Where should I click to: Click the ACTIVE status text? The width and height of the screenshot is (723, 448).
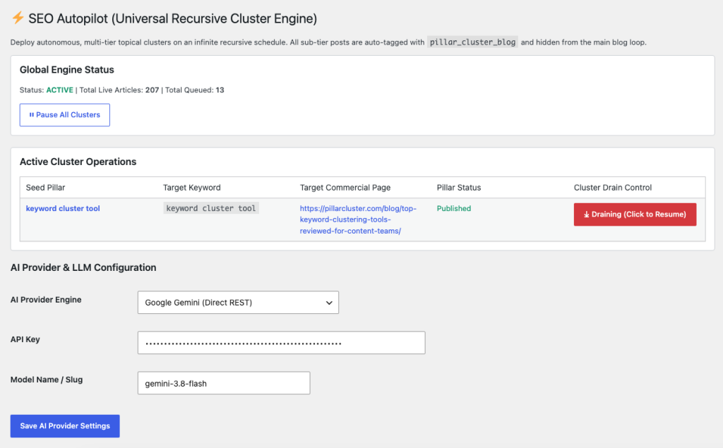59,90
